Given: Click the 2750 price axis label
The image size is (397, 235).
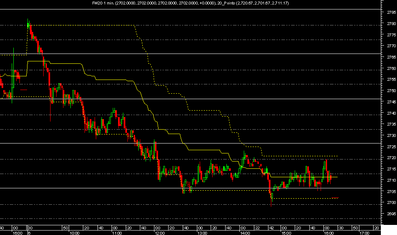Looking at the screenshot, I should click(x=391, y=90).
